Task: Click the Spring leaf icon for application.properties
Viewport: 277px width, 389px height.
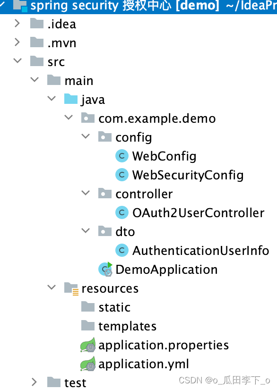Action: [x=87, y=345]
